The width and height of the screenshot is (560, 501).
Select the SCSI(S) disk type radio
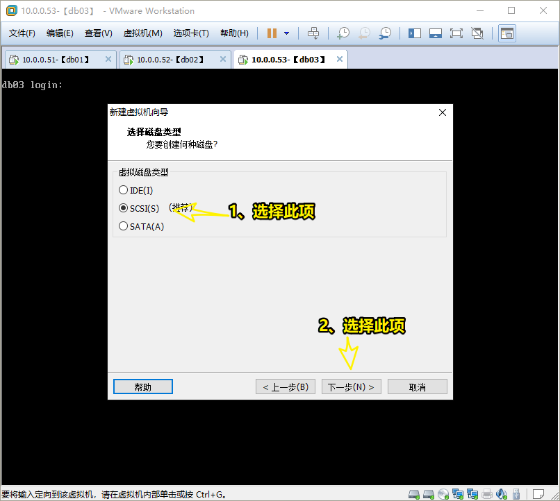123,208
